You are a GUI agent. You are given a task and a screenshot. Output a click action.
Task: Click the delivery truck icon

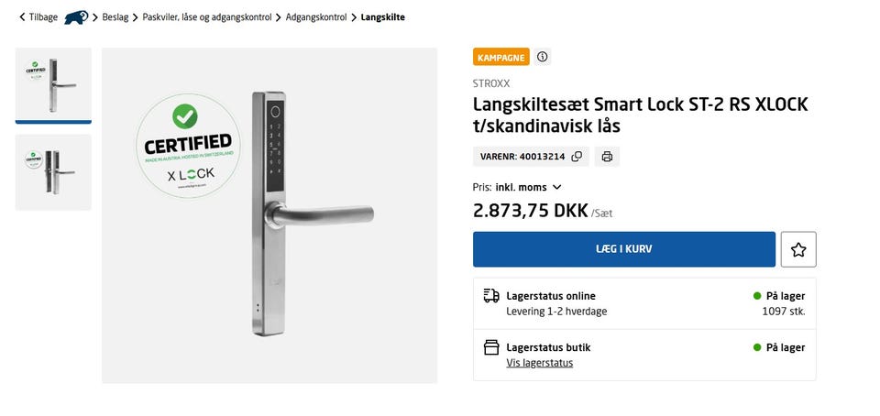pos(491,296)
